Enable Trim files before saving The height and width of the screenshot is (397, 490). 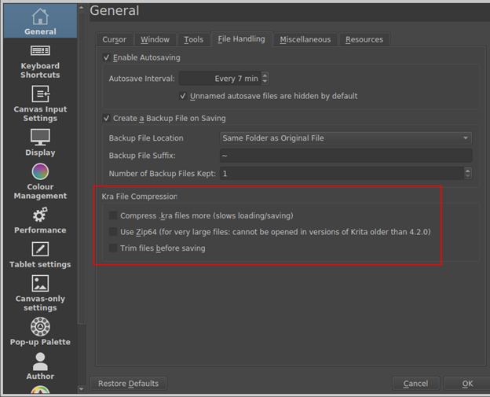click(113, 248)
